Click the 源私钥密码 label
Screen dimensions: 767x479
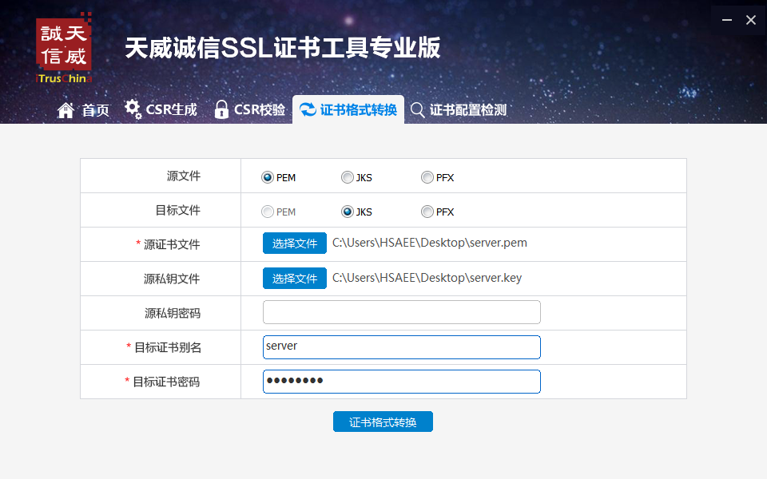coord(173,313)
